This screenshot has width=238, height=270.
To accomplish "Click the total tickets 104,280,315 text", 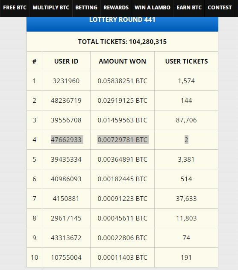I will click(x=122, y=42).
